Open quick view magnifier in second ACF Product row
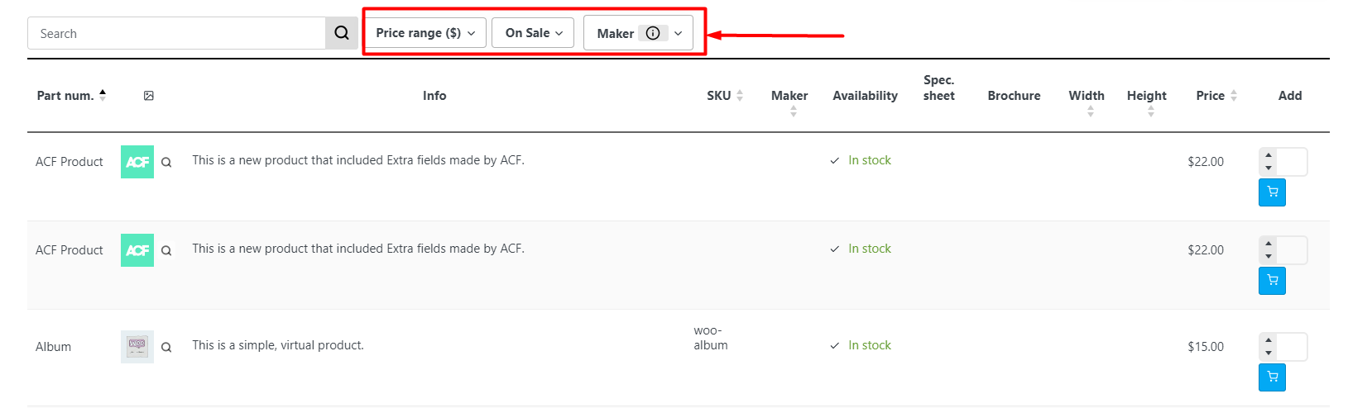This screenshot has height=408, width=1348. point(166,250)
